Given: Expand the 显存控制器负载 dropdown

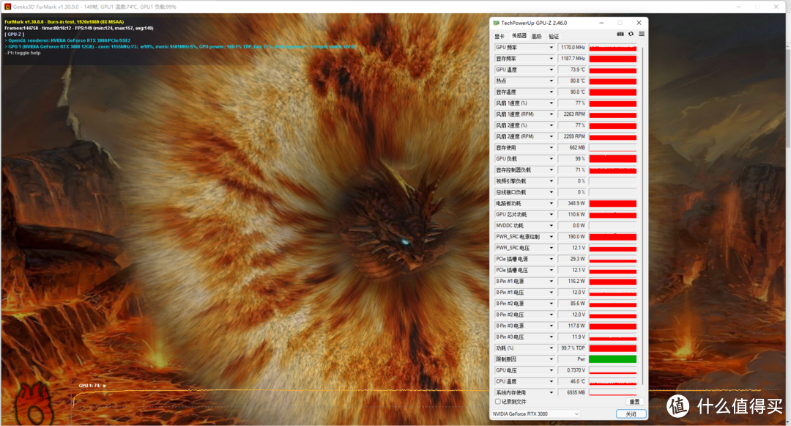Looking at the screenshot, I should click(x=551, y=170).
